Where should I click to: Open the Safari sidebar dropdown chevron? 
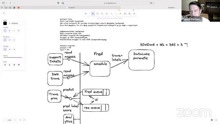point(7,3)
